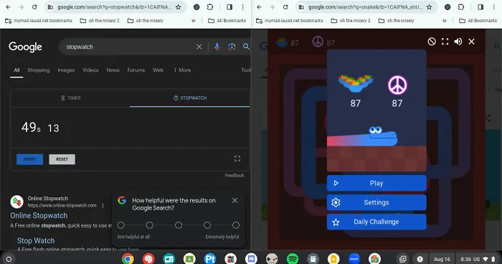Play the Snake game
Viewport: 502px width, 264px height.
[x=376, y=183]
